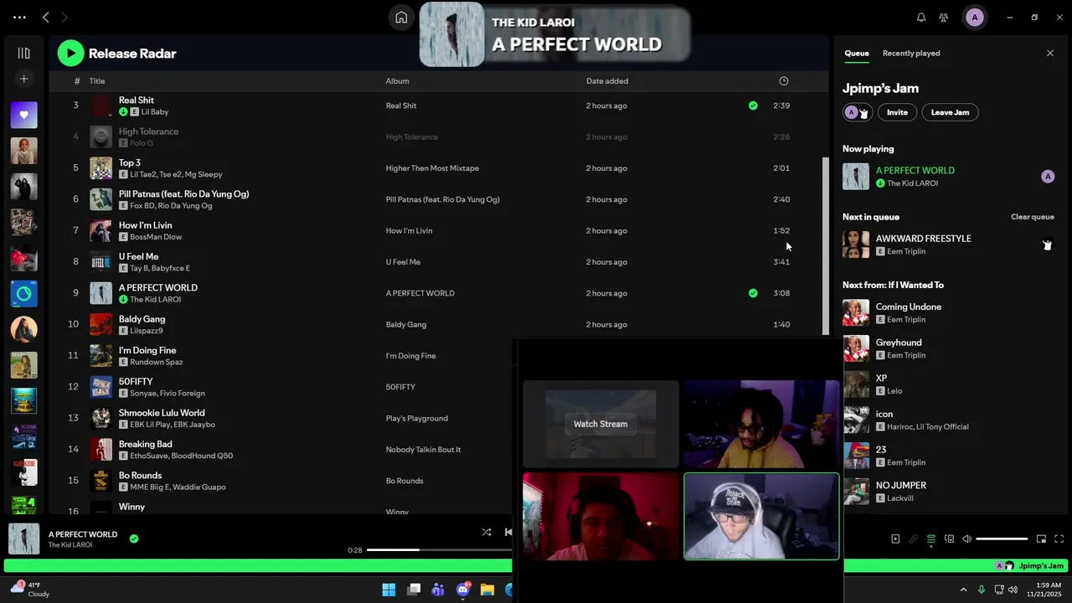Viewport: 1072px width, 603px height.
Task: Open the notifications bell
Action: point(921,17)
